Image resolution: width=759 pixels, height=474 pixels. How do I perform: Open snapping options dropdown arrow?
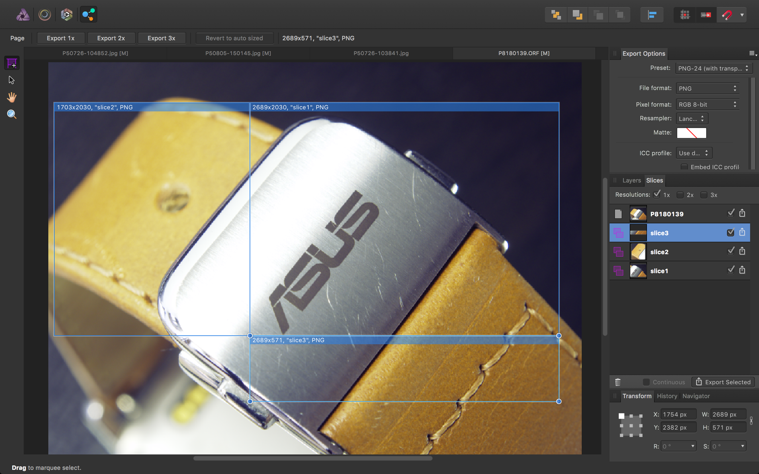(742, 15)
